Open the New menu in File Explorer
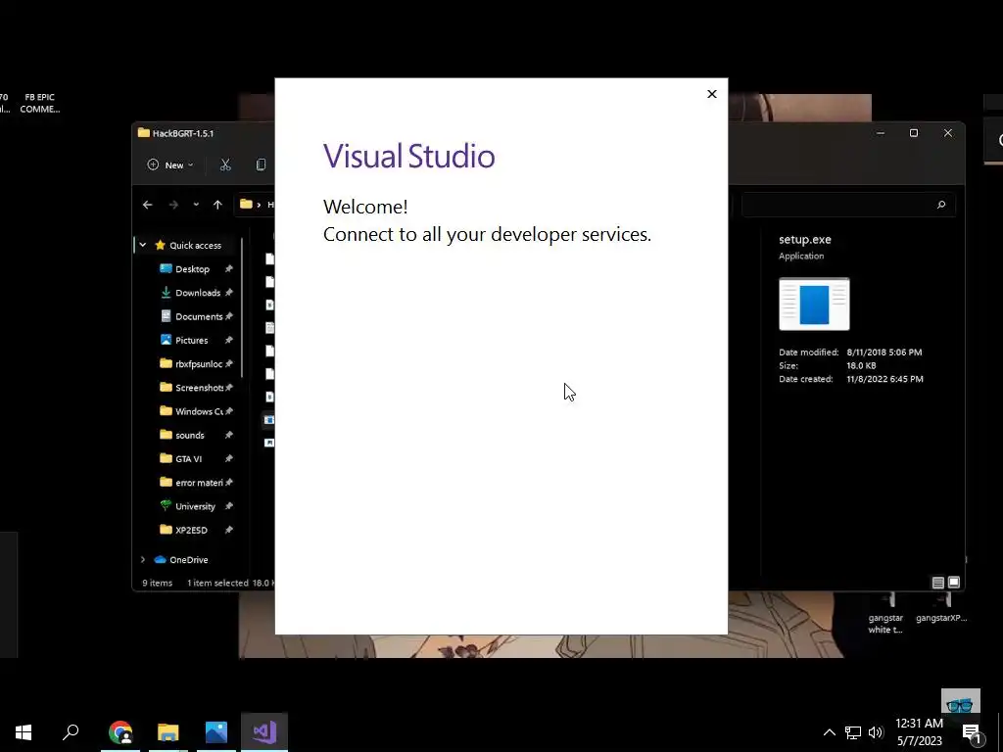The height and width of the screenshot is (752, 1003). [x=170, y=164]
